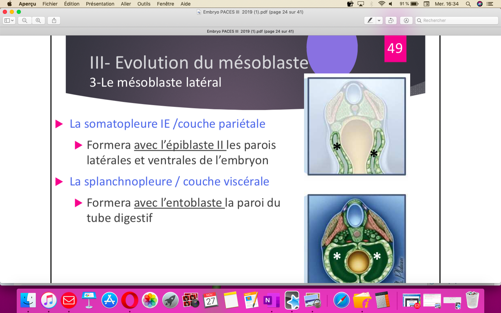Open the share button in toolbar

point(54,21)
